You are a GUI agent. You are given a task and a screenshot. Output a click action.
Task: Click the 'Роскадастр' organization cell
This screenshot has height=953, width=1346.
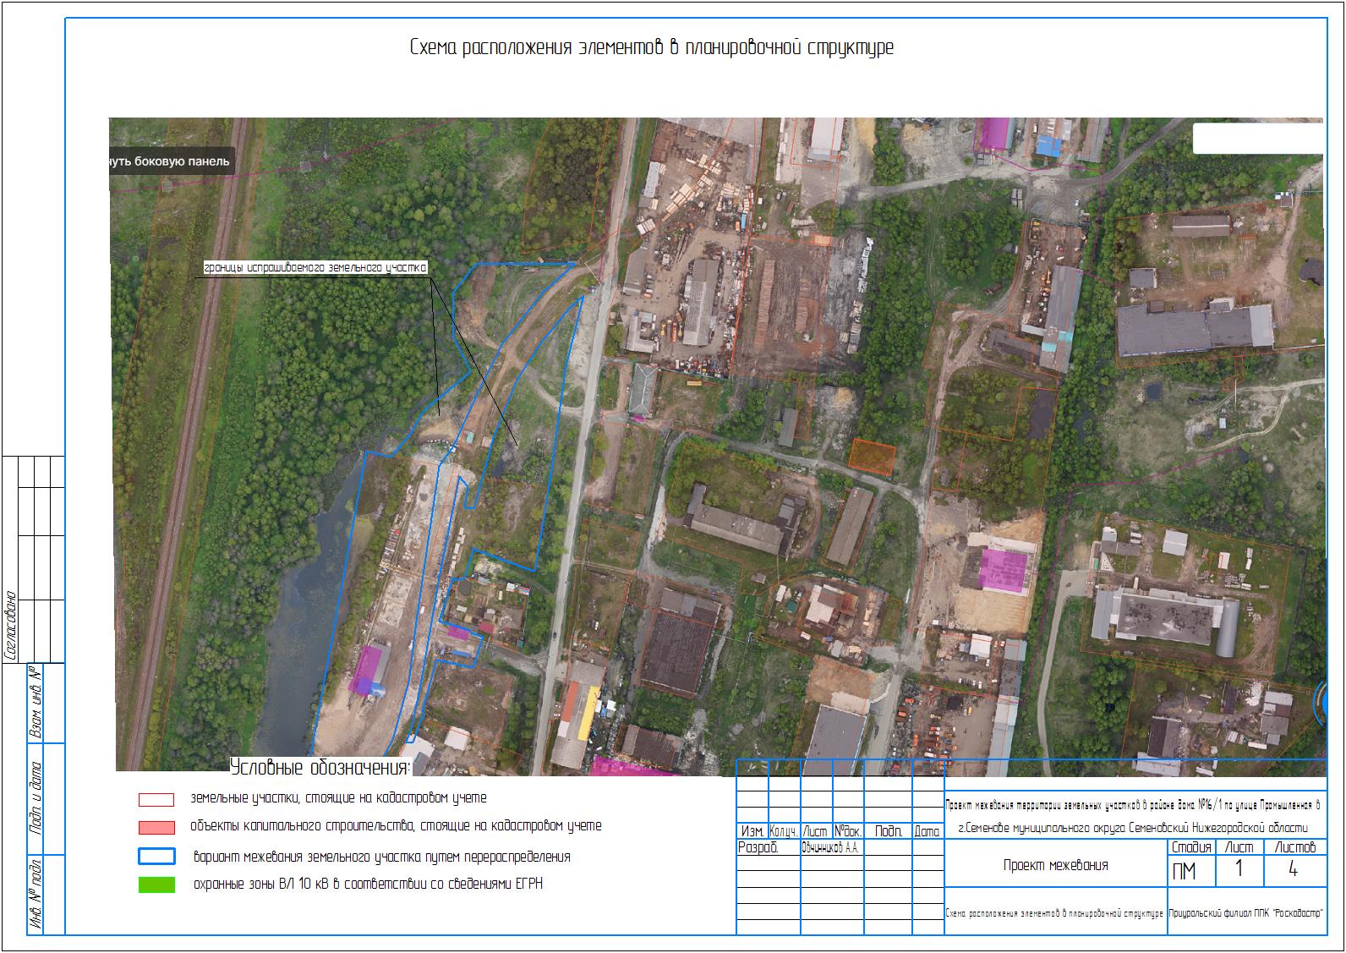coord(1246,913)
